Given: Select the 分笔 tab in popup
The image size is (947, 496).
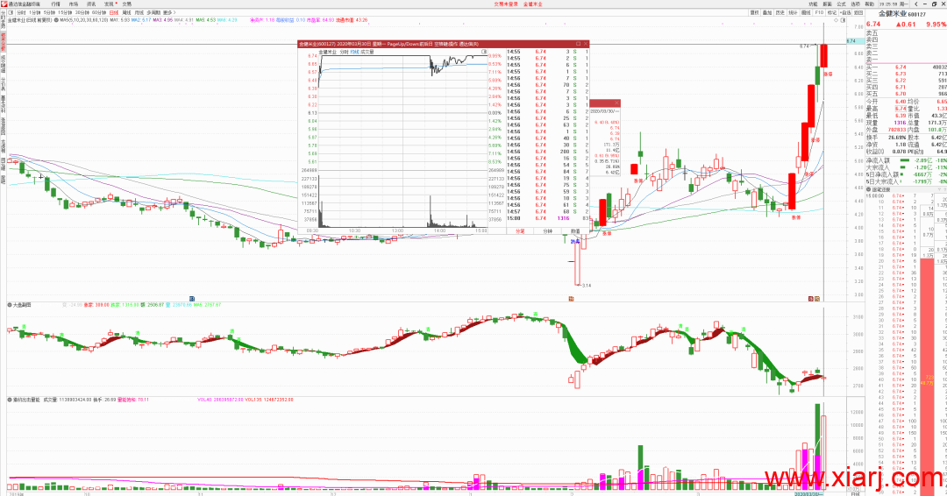Looking at the screenshot, I should pyautogui.click(x=520, y=231).
